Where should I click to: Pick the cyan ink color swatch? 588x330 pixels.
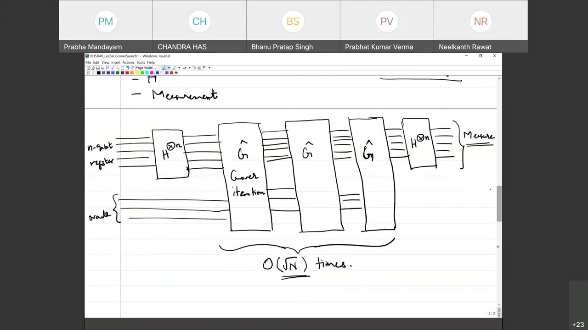[147, 73]
